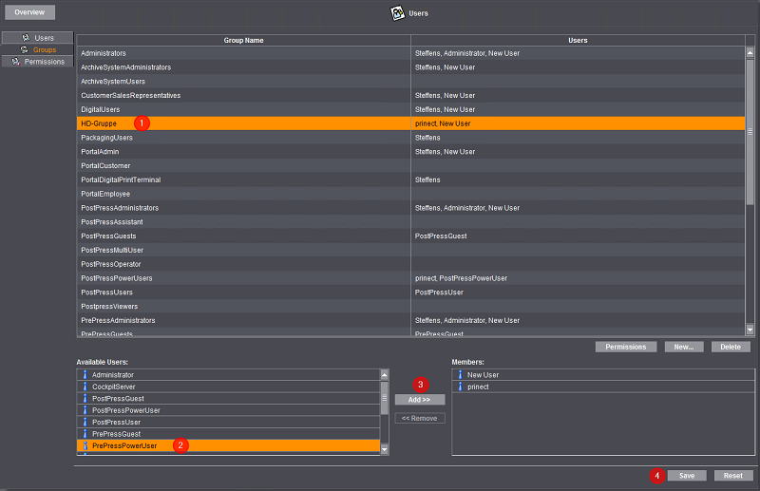Switch to the Groups sidebar tab
The width and height of the screenshot is (760, 491).
coord(38,49)
